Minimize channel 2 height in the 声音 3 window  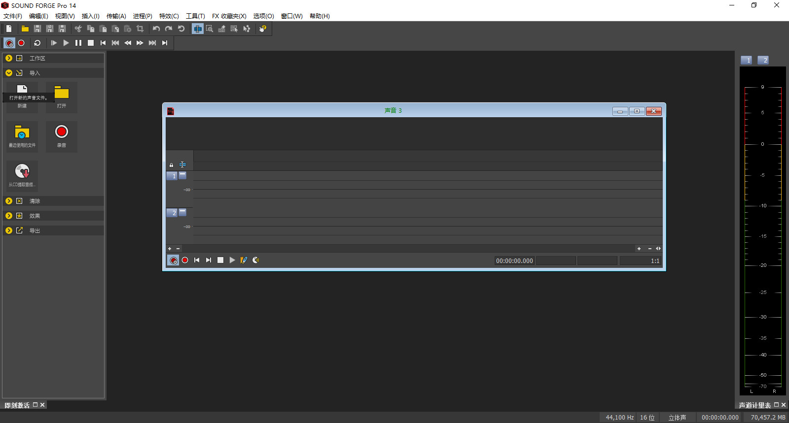182,212
